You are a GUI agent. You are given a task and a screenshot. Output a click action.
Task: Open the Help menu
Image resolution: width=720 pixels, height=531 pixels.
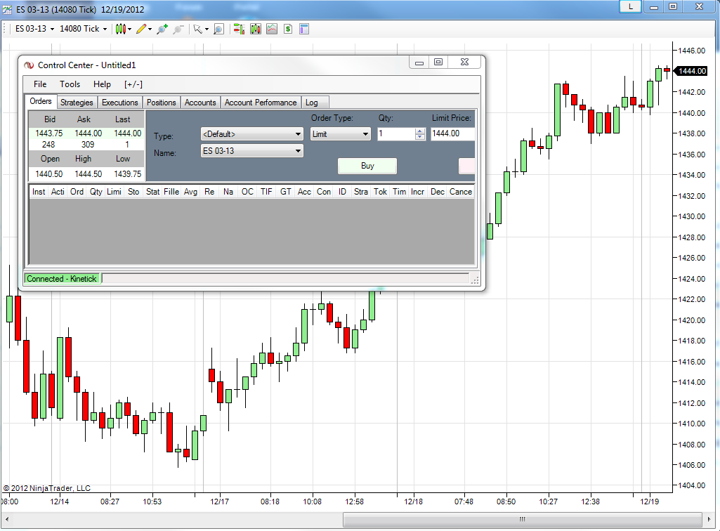pos(102,84)
